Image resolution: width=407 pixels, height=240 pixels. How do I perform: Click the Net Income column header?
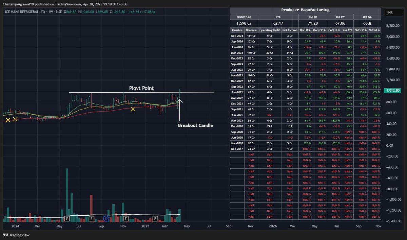coord(290,30)
